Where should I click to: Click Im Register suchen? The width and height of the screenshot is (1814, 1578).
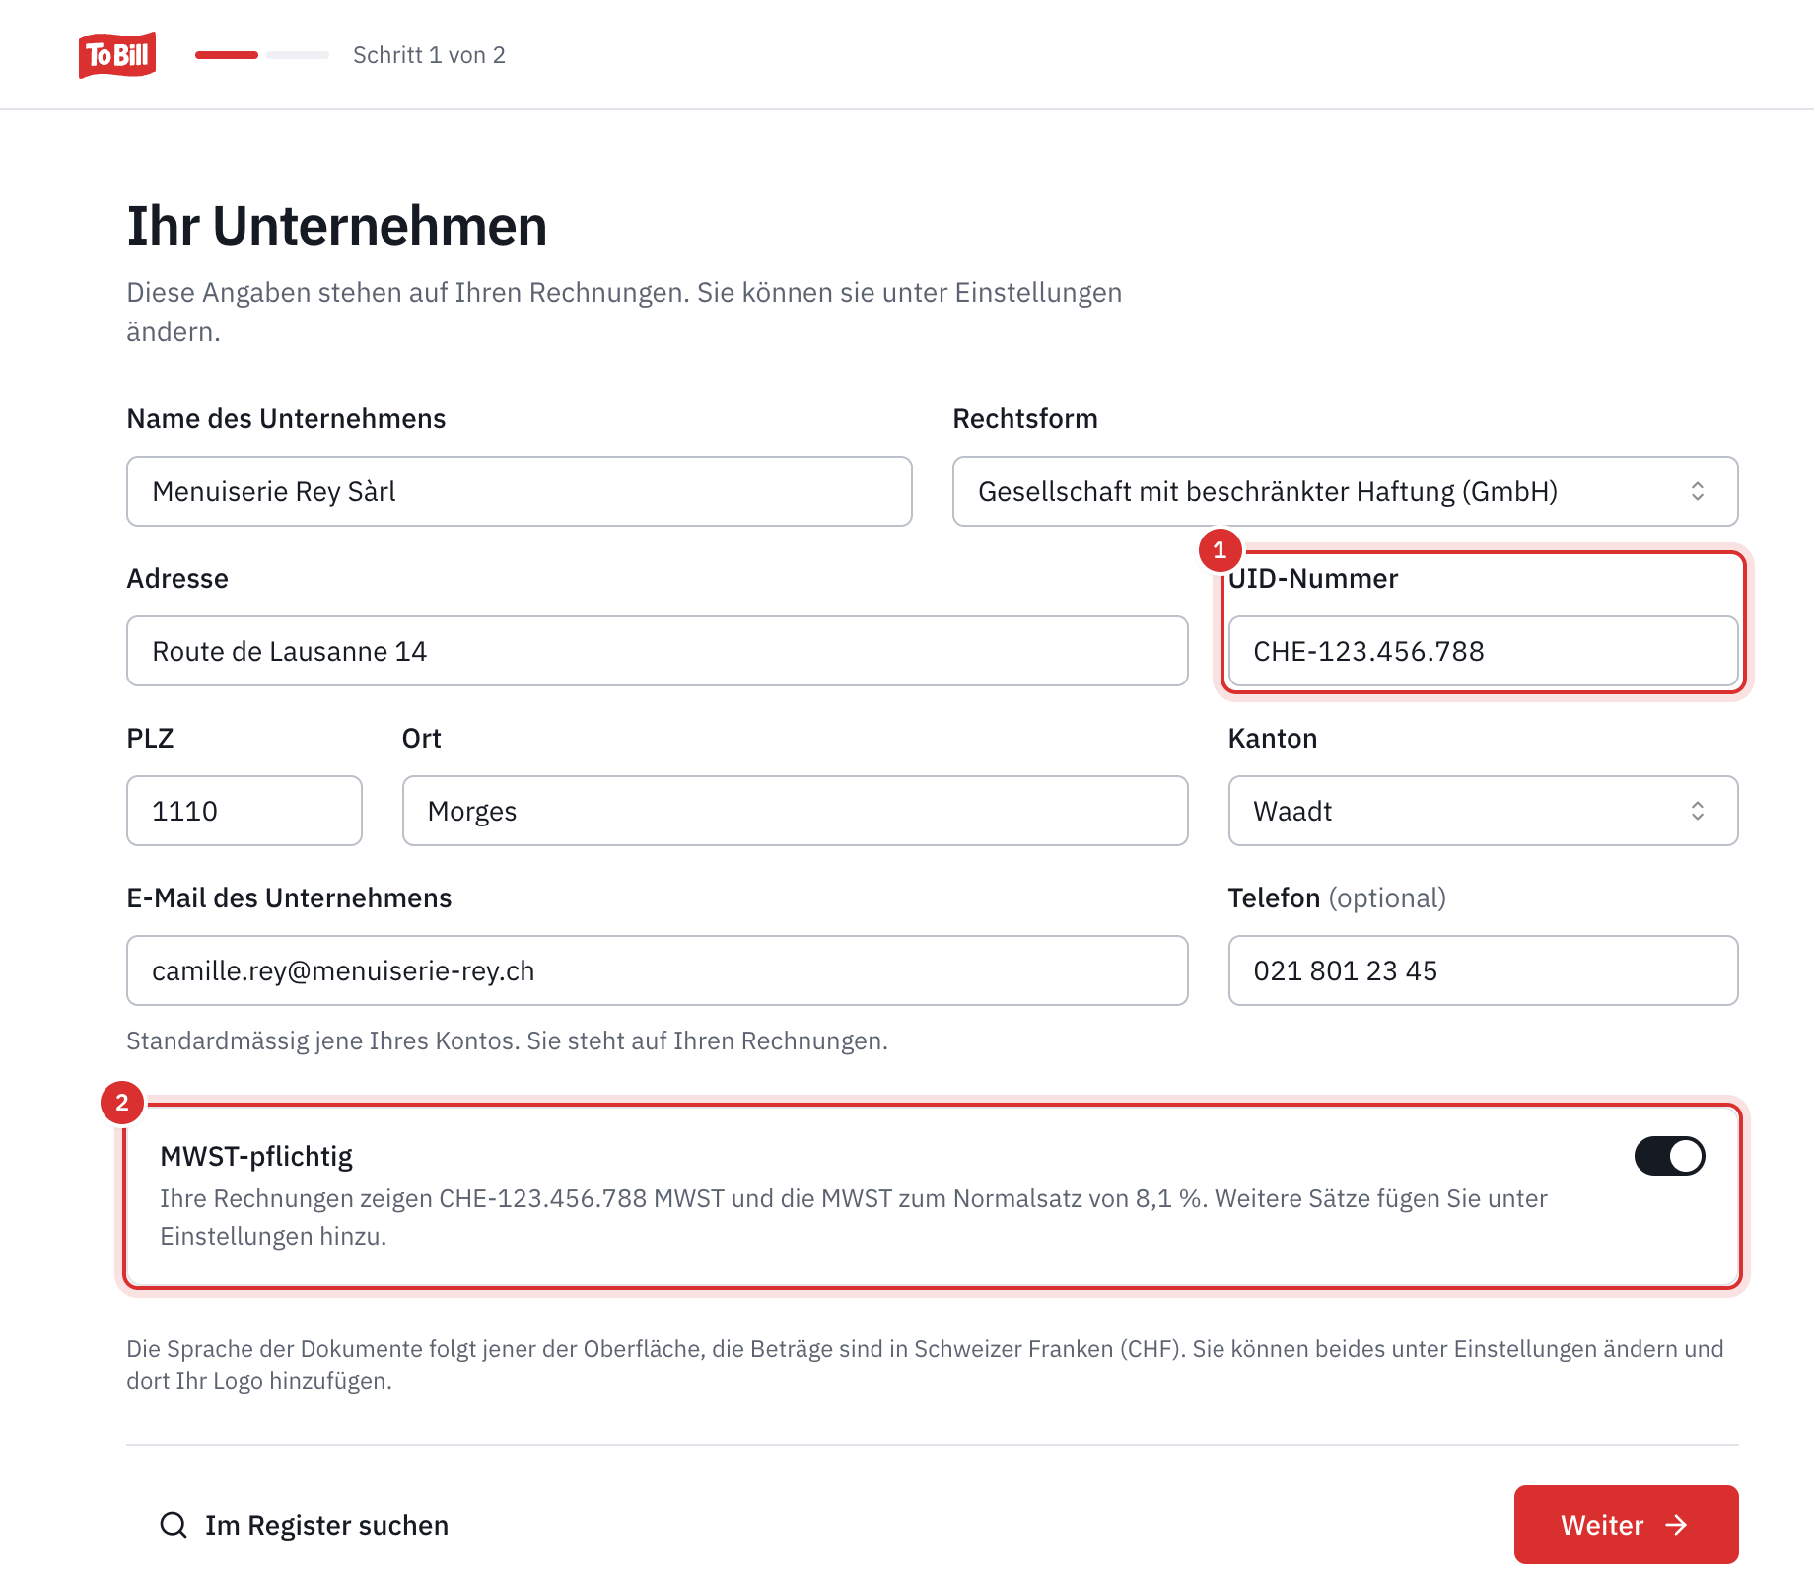tap(304, 1525)
